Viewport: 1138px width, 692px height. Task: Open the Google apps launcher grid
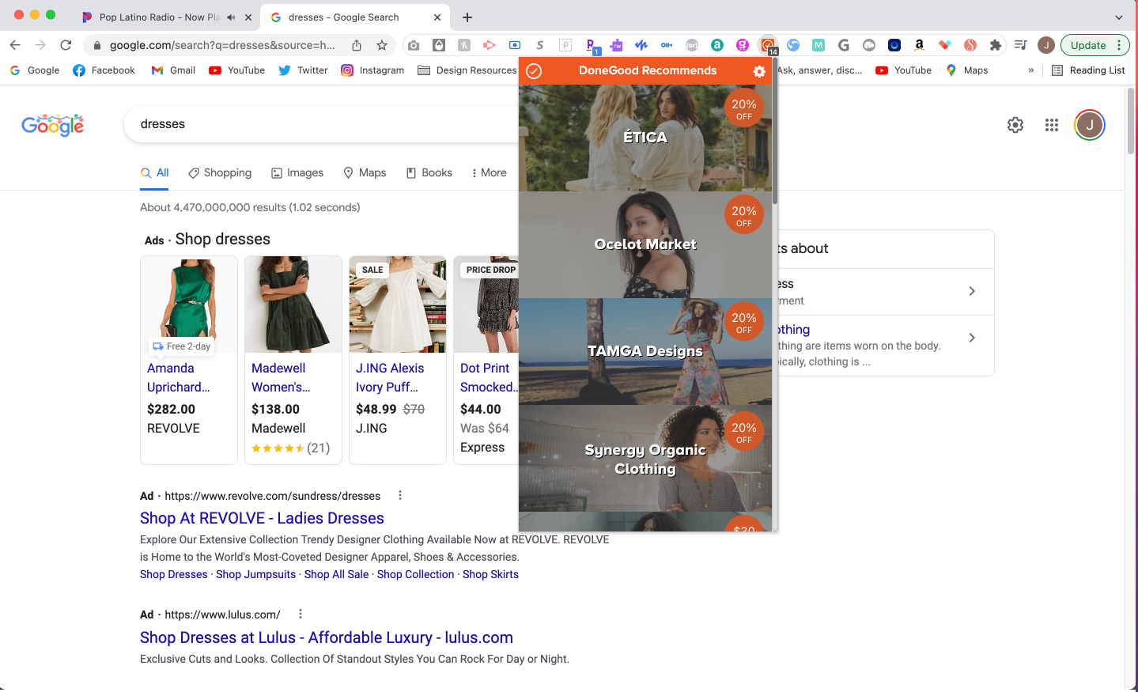[x=1051, y=124]
